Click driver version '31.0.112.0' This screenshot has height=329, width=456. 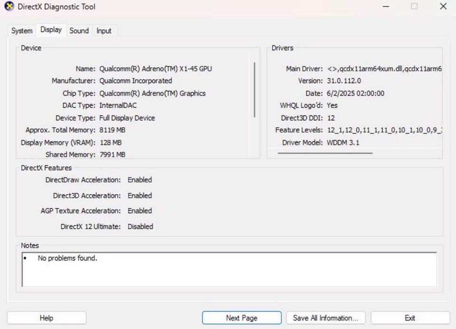tap(344, 81)
